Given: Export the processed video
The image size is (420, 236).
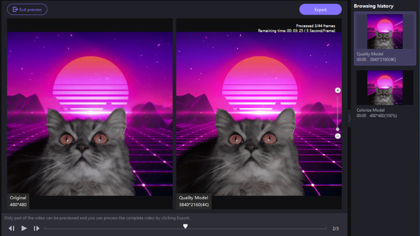Looking at the screenshot, I should (320, 9).
